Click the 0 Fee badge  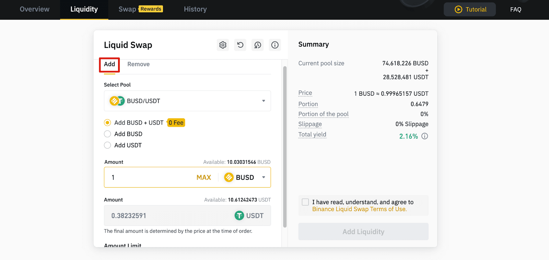point(176,122)
